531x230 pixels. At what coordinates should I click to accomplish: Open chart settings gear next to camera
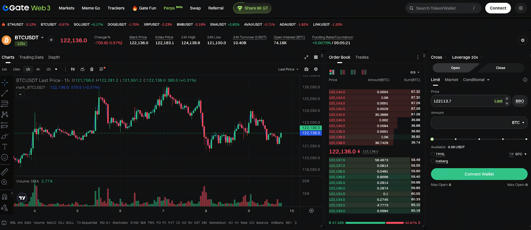316,69
